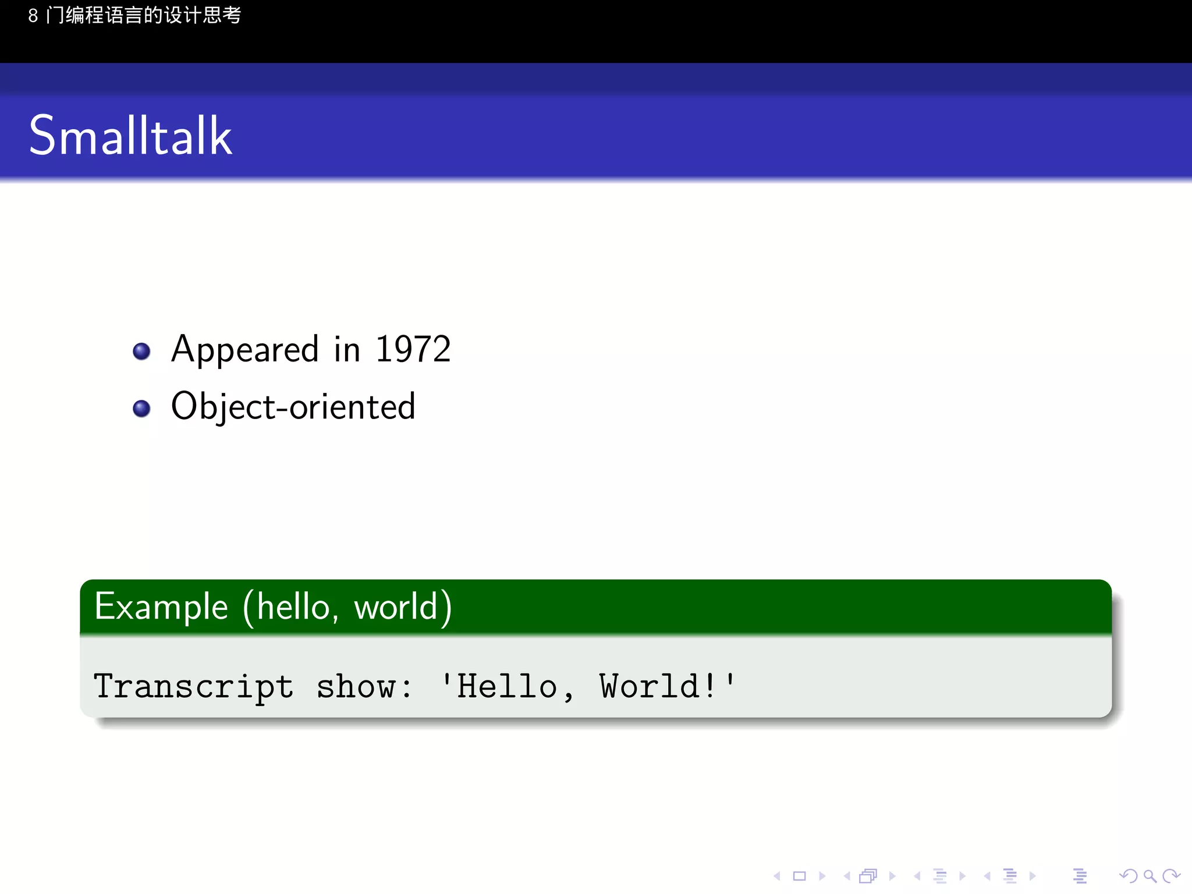Click the presentation outline lines icon
The height and width of the screenshot is (894, 1192).
pos(1080,876)
